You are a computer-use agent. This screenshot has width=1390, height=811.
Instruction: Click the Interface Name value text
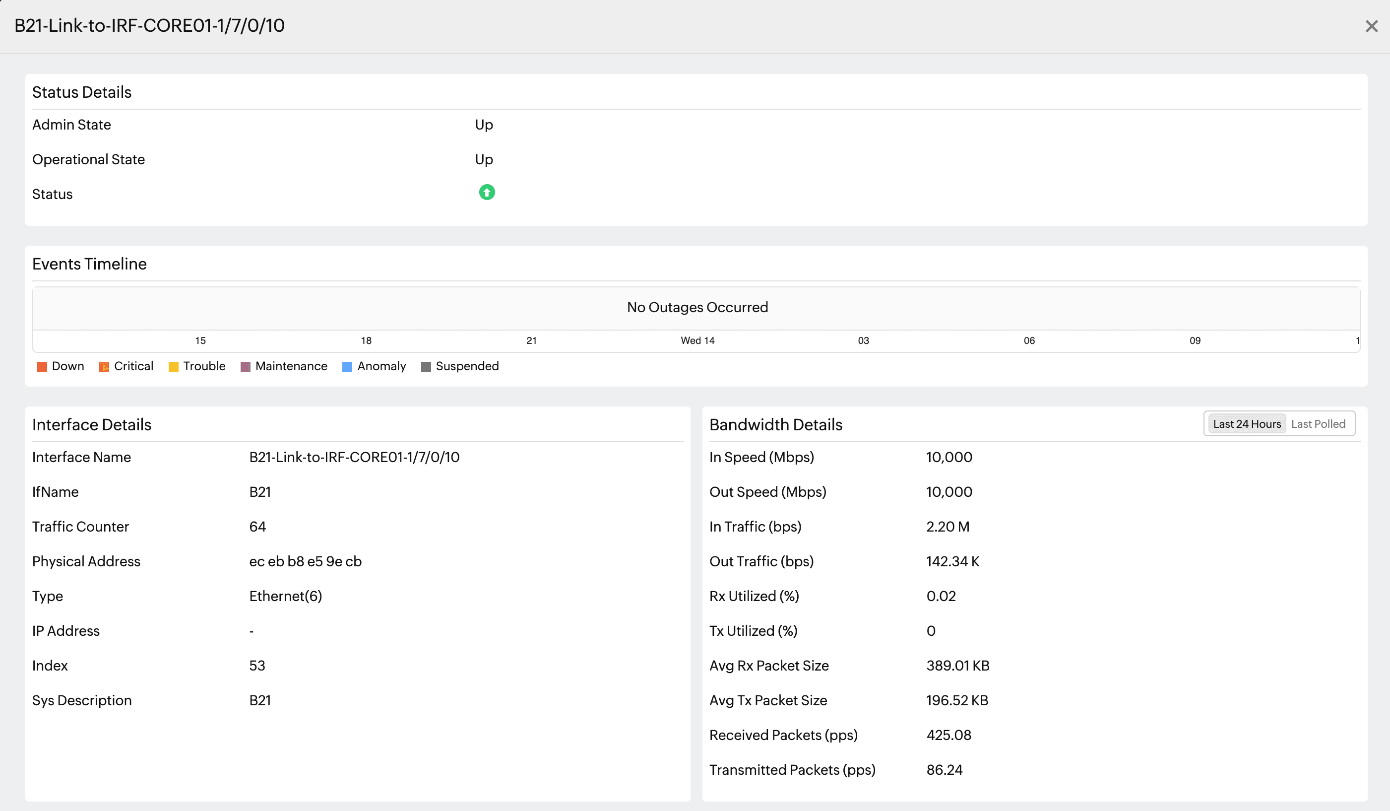pos(354,457)
